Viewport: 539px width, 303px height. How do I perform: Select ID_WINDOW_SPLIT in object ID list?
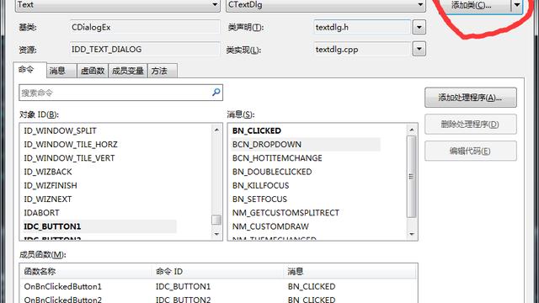point(60,130)
